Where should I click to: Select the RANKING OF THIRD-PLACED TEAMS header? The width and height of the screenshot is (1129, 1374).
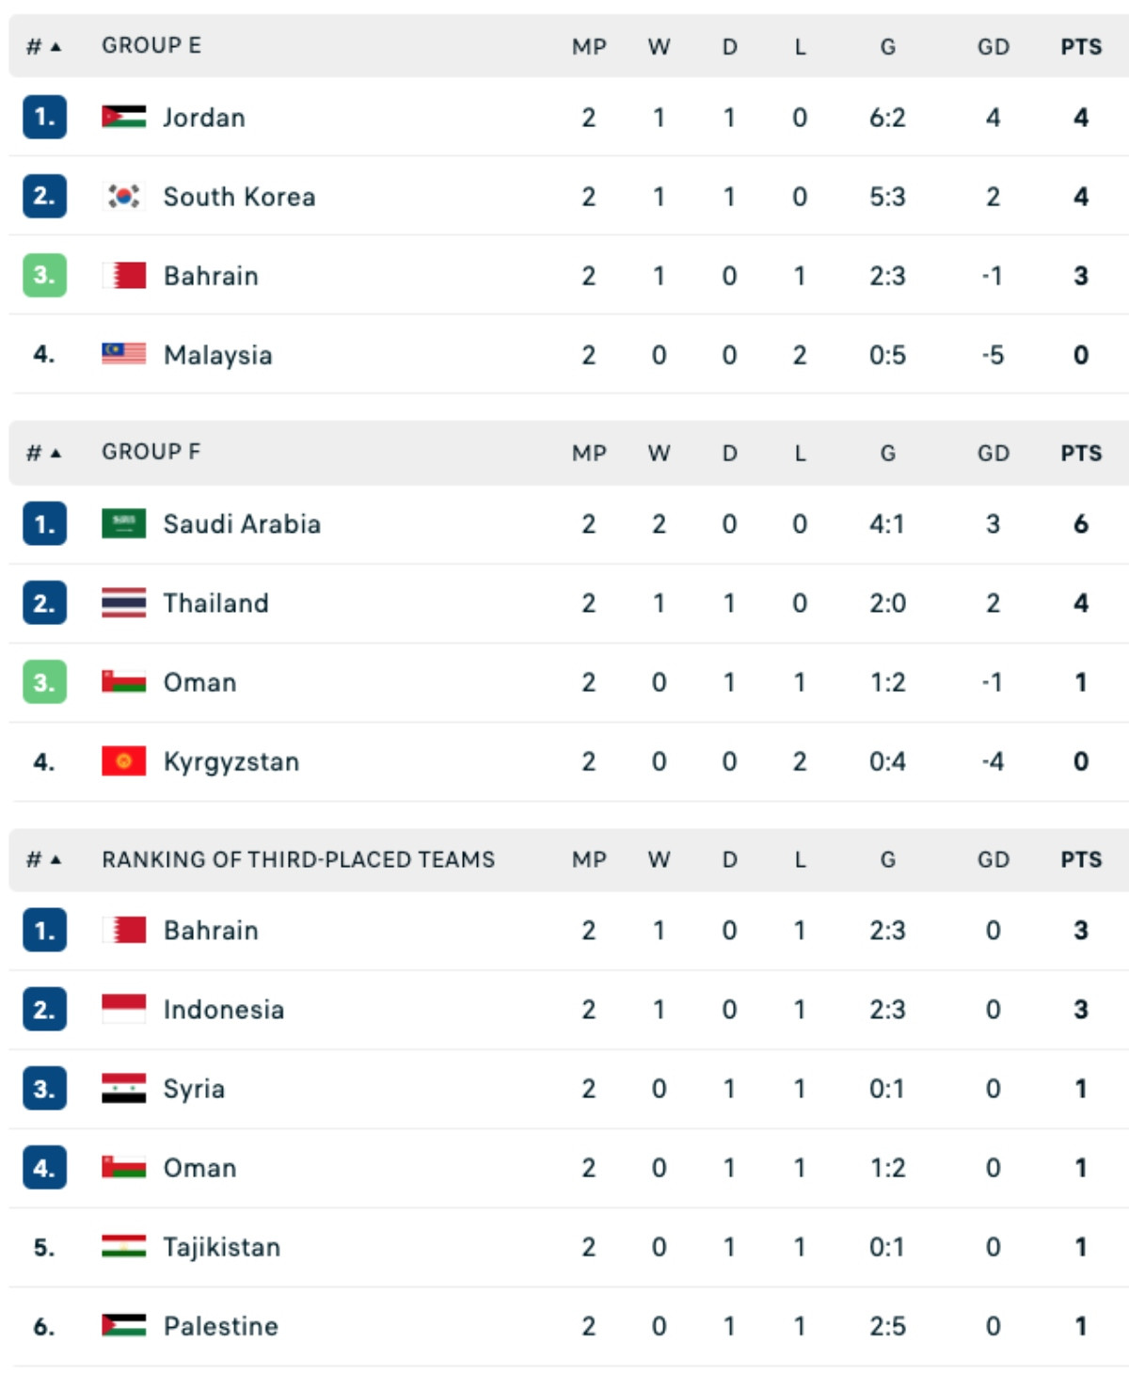(299, 859)
